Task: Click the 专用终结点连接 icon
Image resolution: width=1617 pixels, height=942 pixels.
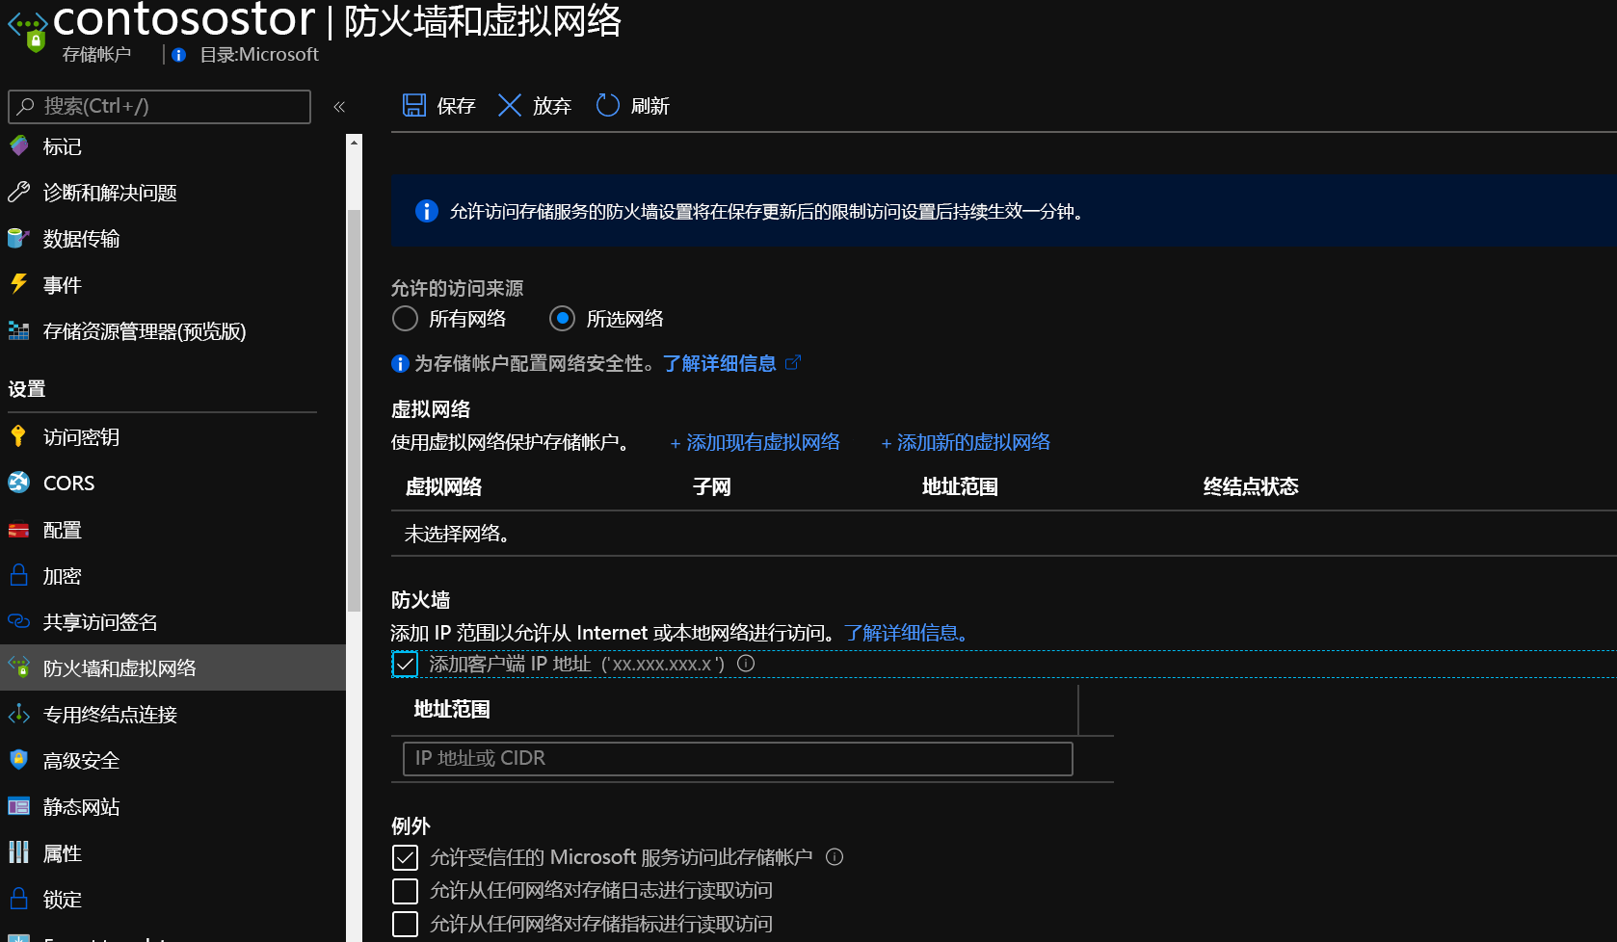Action: pos(18,714)
